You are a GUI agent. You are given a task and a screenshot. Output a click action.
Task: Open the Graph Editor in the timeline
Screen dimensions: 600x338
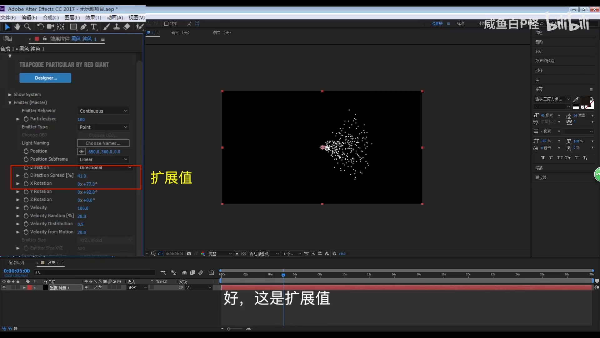(211, 273)
